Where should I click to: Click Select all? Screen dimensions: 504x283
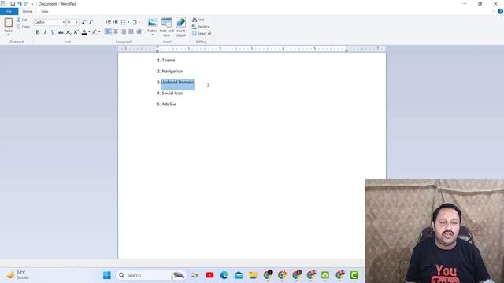point(202,33)
